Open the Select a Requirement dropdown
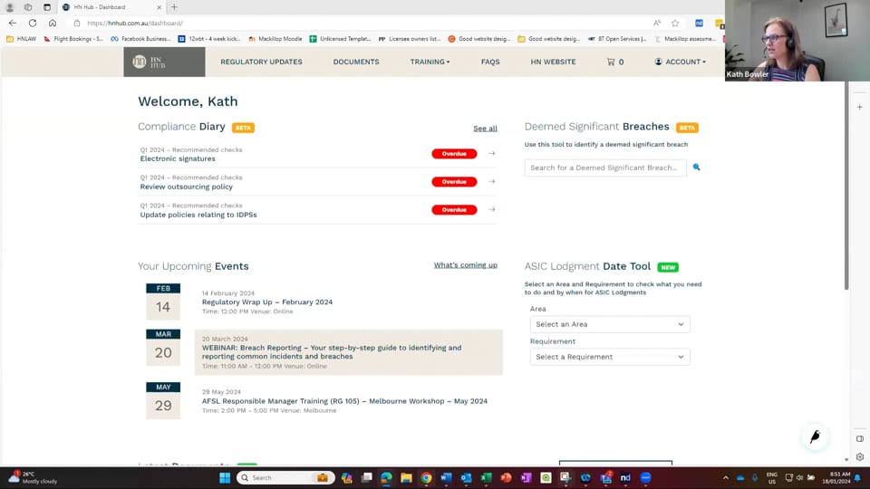The image size is (870, 489). point(610,357)
